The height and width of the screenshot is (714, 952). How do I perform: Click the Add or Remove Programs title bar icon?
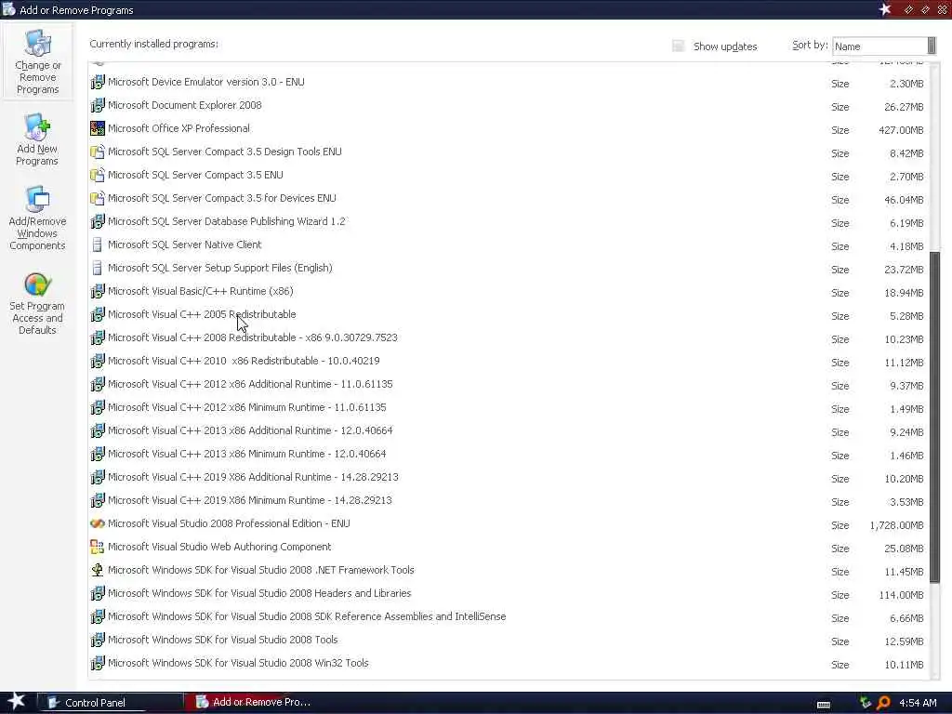click(x=8, y=9)
